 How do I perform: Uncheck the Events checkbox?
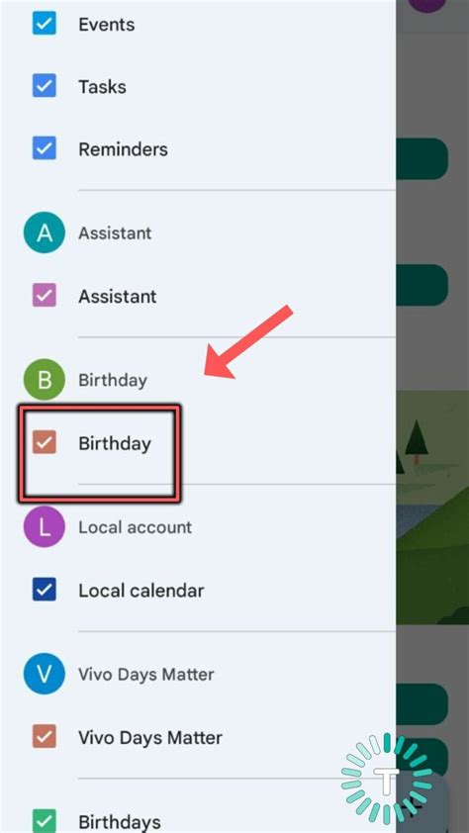pos(45,25)
